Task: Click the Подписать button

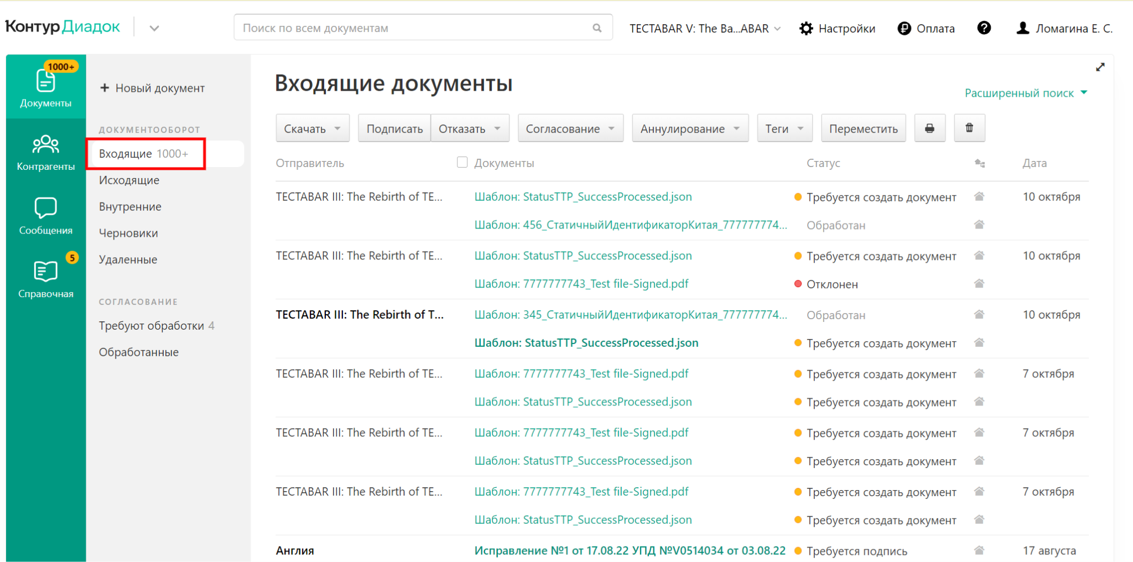Action: pyautogui.click(x=394, y=128)
